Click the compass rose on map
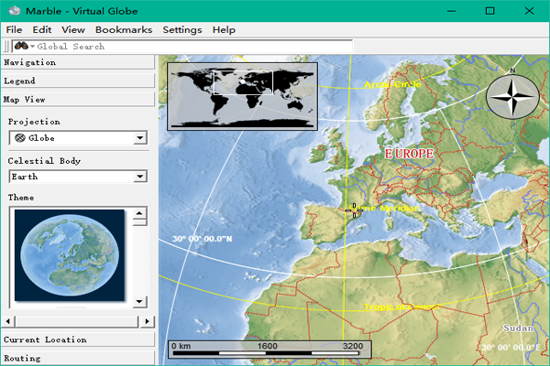 [x=512, y=95]
